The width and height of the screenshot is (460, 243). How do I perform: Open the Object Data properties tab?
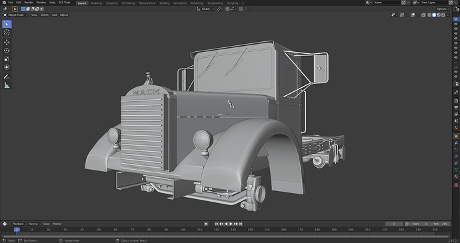(456, 170)
